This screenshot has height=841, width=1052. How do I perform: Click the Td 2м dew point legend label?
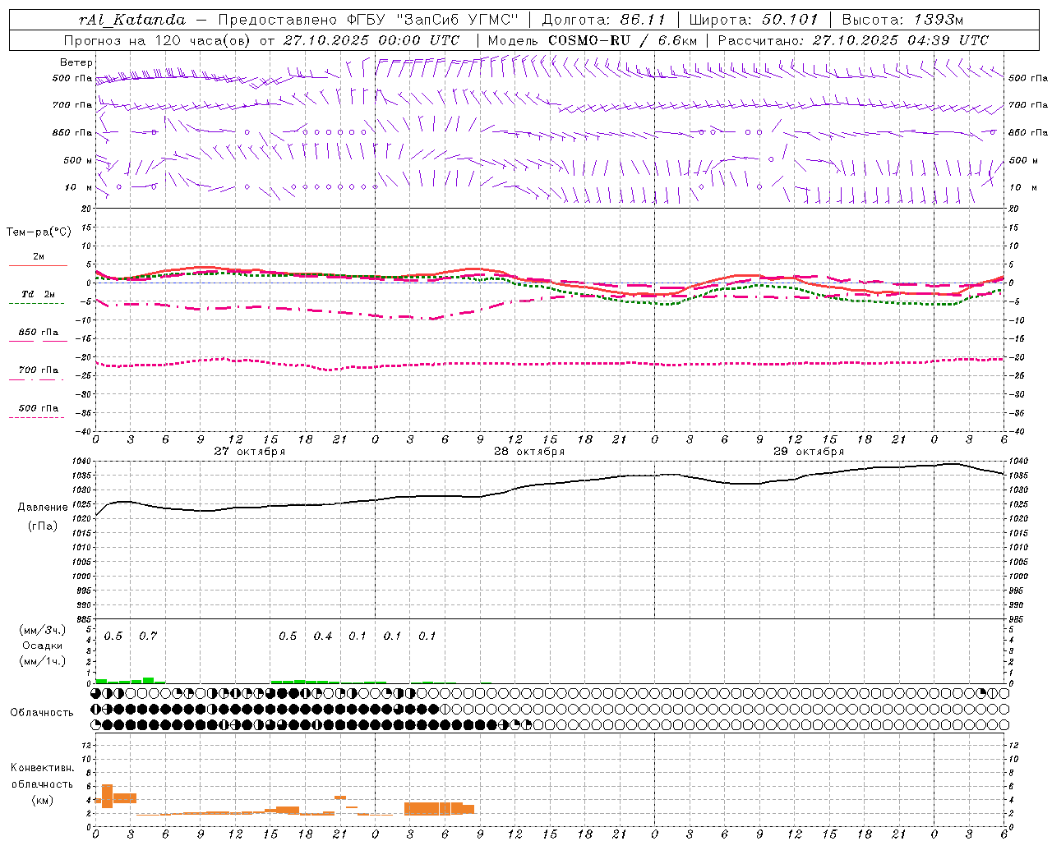38,294
